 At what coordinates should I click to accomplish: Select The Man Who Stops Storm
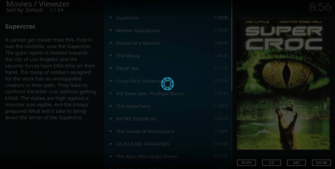click(168, 156)
